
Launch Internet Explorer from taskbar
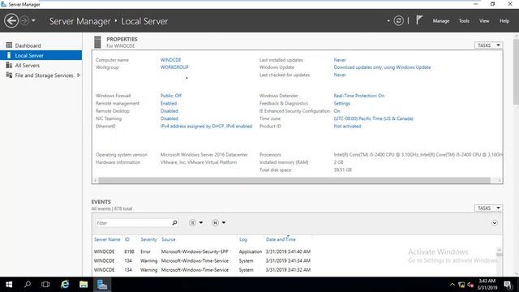pos(65,285)
